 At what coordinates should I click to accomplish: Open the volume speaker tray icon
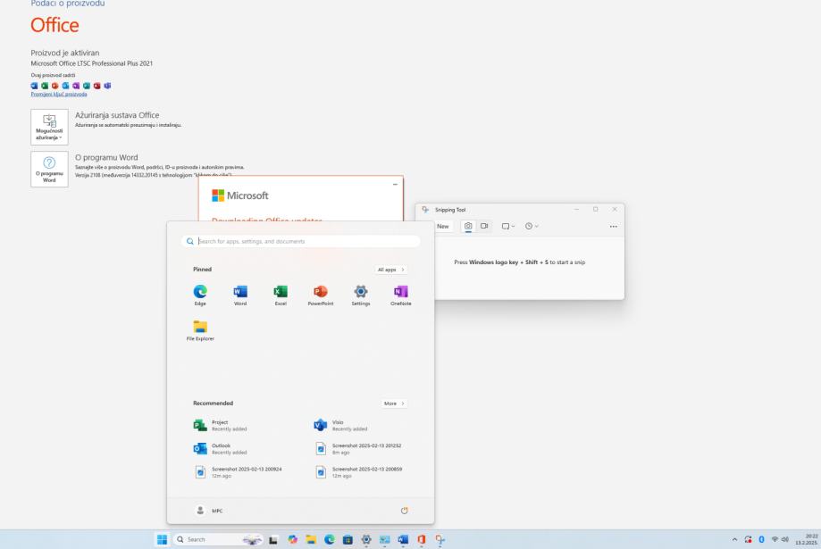(785, 539)
